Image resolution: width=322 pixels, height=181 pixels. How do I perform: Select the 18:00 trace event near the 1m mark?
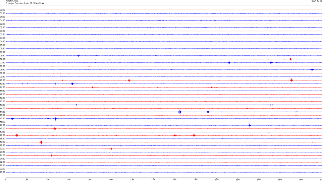click(x=17, y=135)
